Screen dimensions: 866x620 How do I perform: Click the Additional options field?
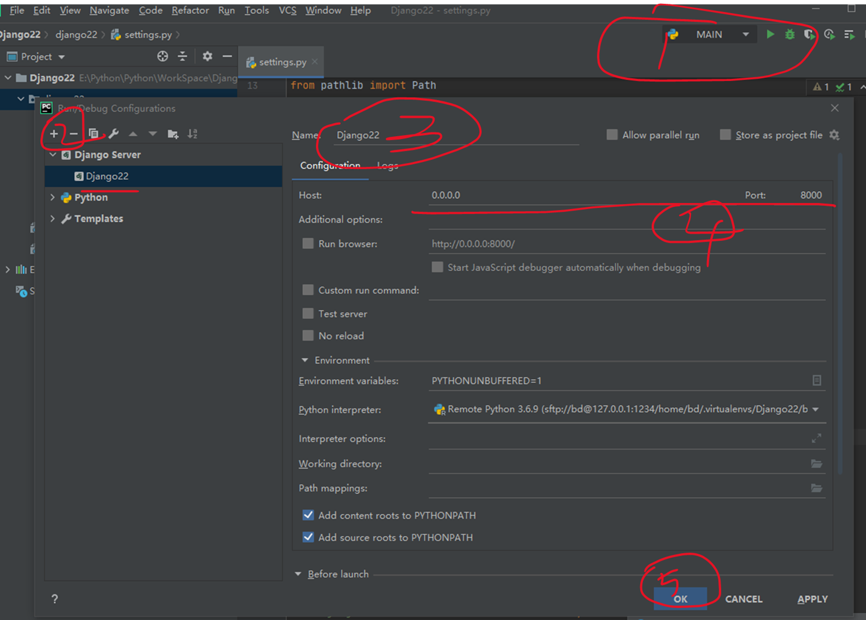coord(627,219)
